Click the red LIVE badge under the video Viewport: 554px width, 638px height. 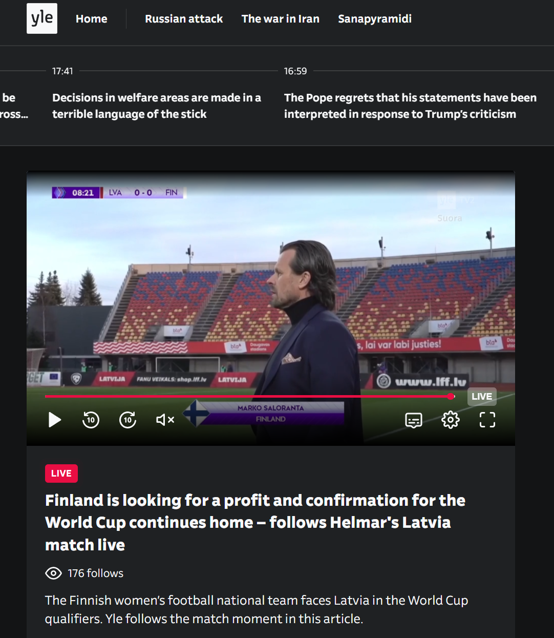click(61, 474)
